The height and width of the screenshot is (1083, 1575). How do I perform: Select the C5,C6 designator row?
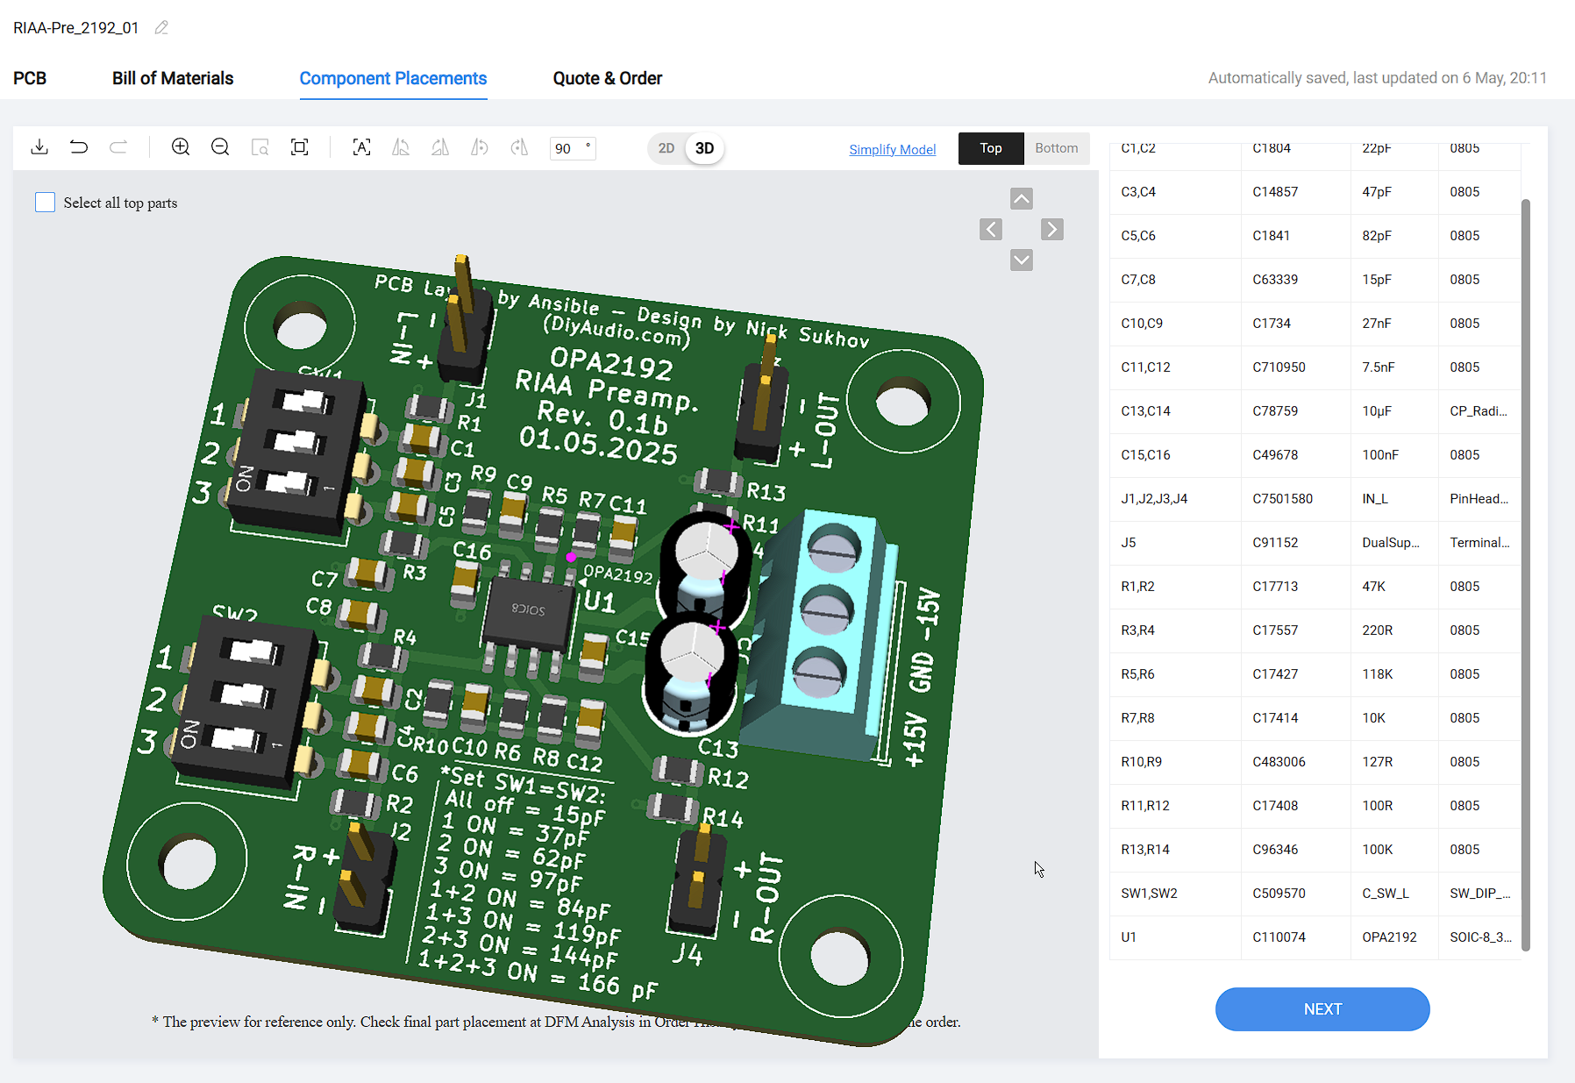[1315, 236]
